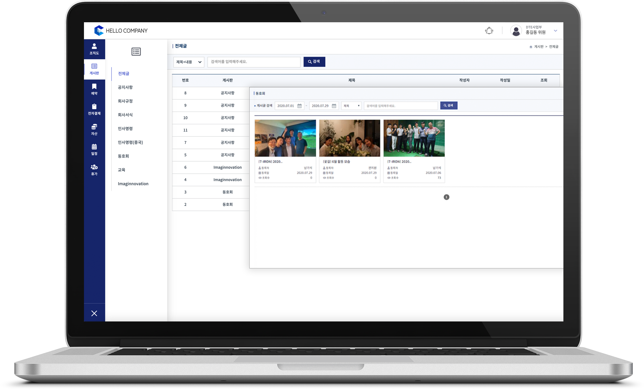Click the 게시판 breadcrumb link
The image size is (644, 389).
[539, 47]
